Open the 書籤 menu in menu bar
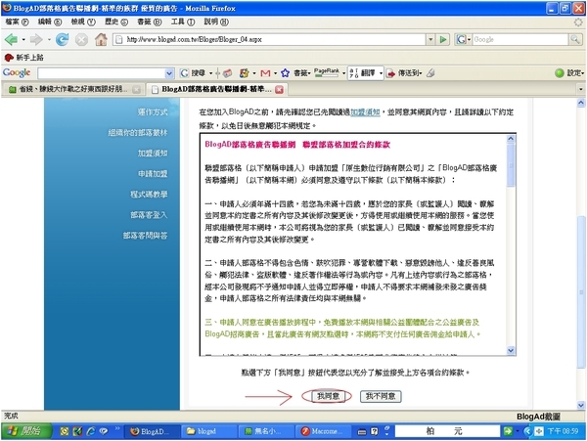This screenshot has height=441, width=587. [x=150, y=22]
